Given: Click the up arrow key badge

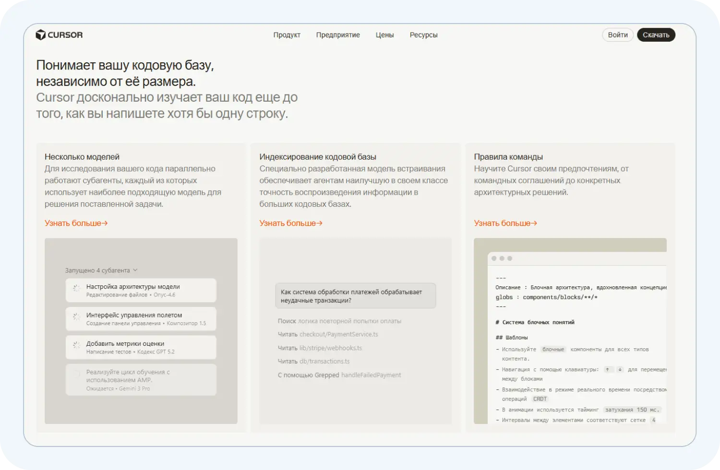Looking at the screenshot, I should [607, 369].
